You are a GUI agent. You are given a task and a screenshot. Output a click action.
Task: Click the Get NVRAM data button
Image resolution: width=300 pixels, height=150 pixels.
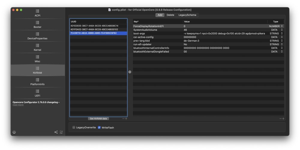click(x=98, y=119)
